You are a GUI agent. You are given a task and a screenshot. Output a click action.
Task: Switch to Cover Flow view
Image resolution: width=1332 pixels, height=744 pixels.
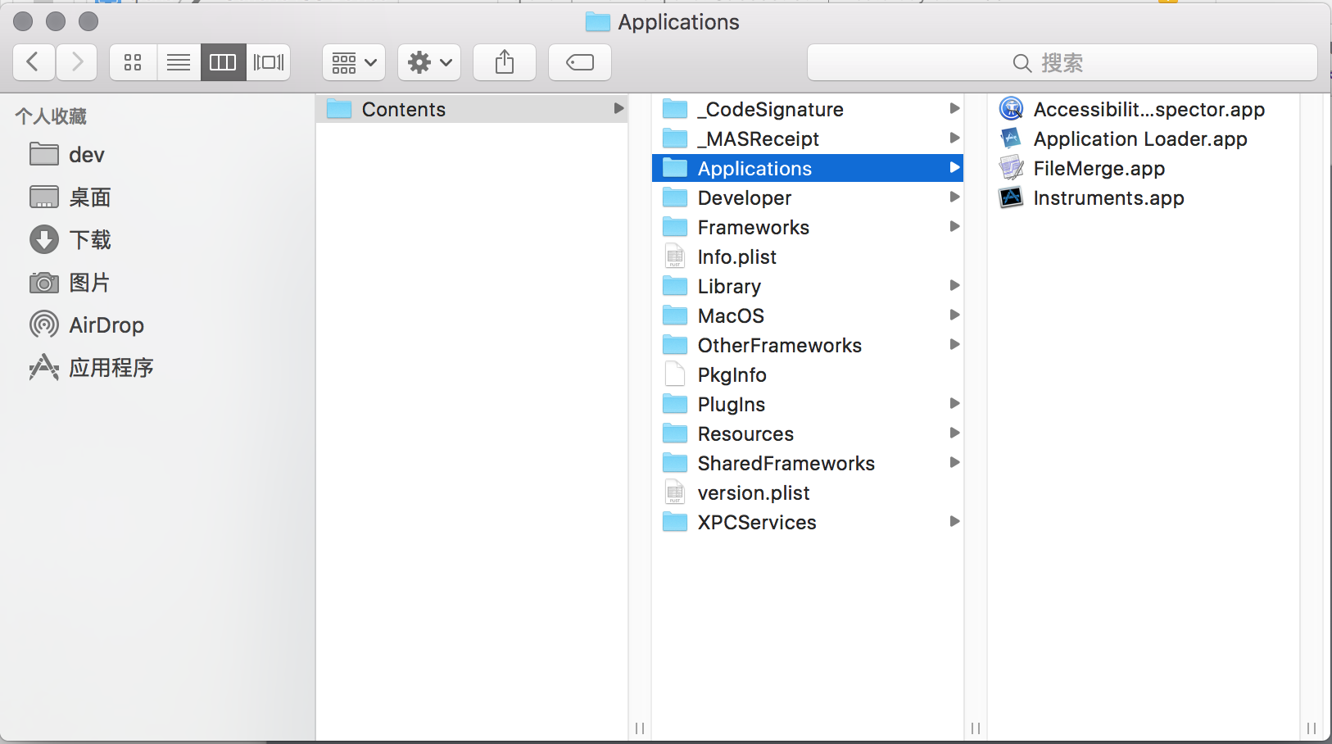(269, 62)
